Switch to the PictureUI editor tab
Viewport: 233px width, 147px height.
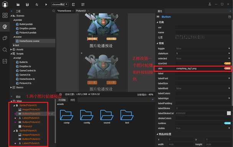[x=81, y=11]
